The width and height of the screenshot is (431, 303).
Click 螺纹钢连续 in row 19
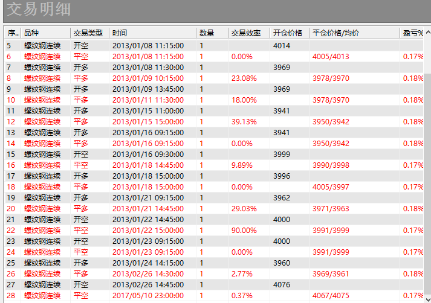[x=42, y=197]
